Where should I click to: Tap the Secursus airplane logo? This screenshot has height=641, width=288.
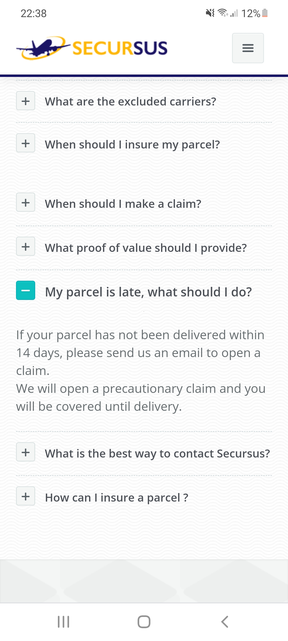pyautogui.click(x=92, y=48)
